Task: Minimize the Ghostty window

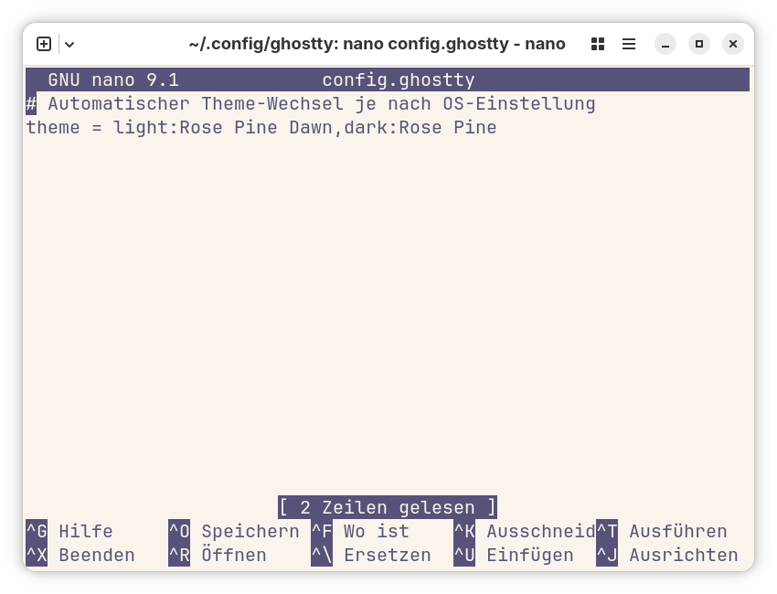Action: [665, 44]
